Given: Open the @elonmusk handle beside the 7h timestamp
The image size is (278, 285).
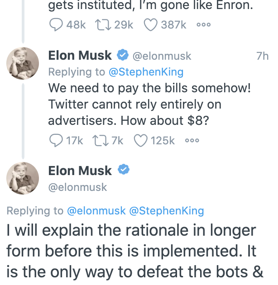Looking at the screenshot, I should point(162,56).
